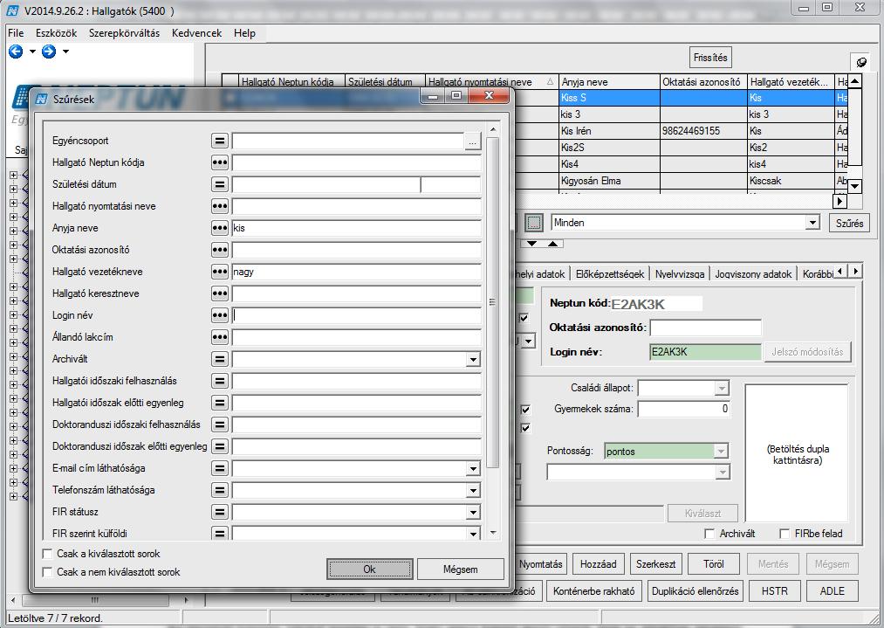
Task: Click equals icon for Hallgatói időszak előtti egyenleg
Action: coord(219,403)
